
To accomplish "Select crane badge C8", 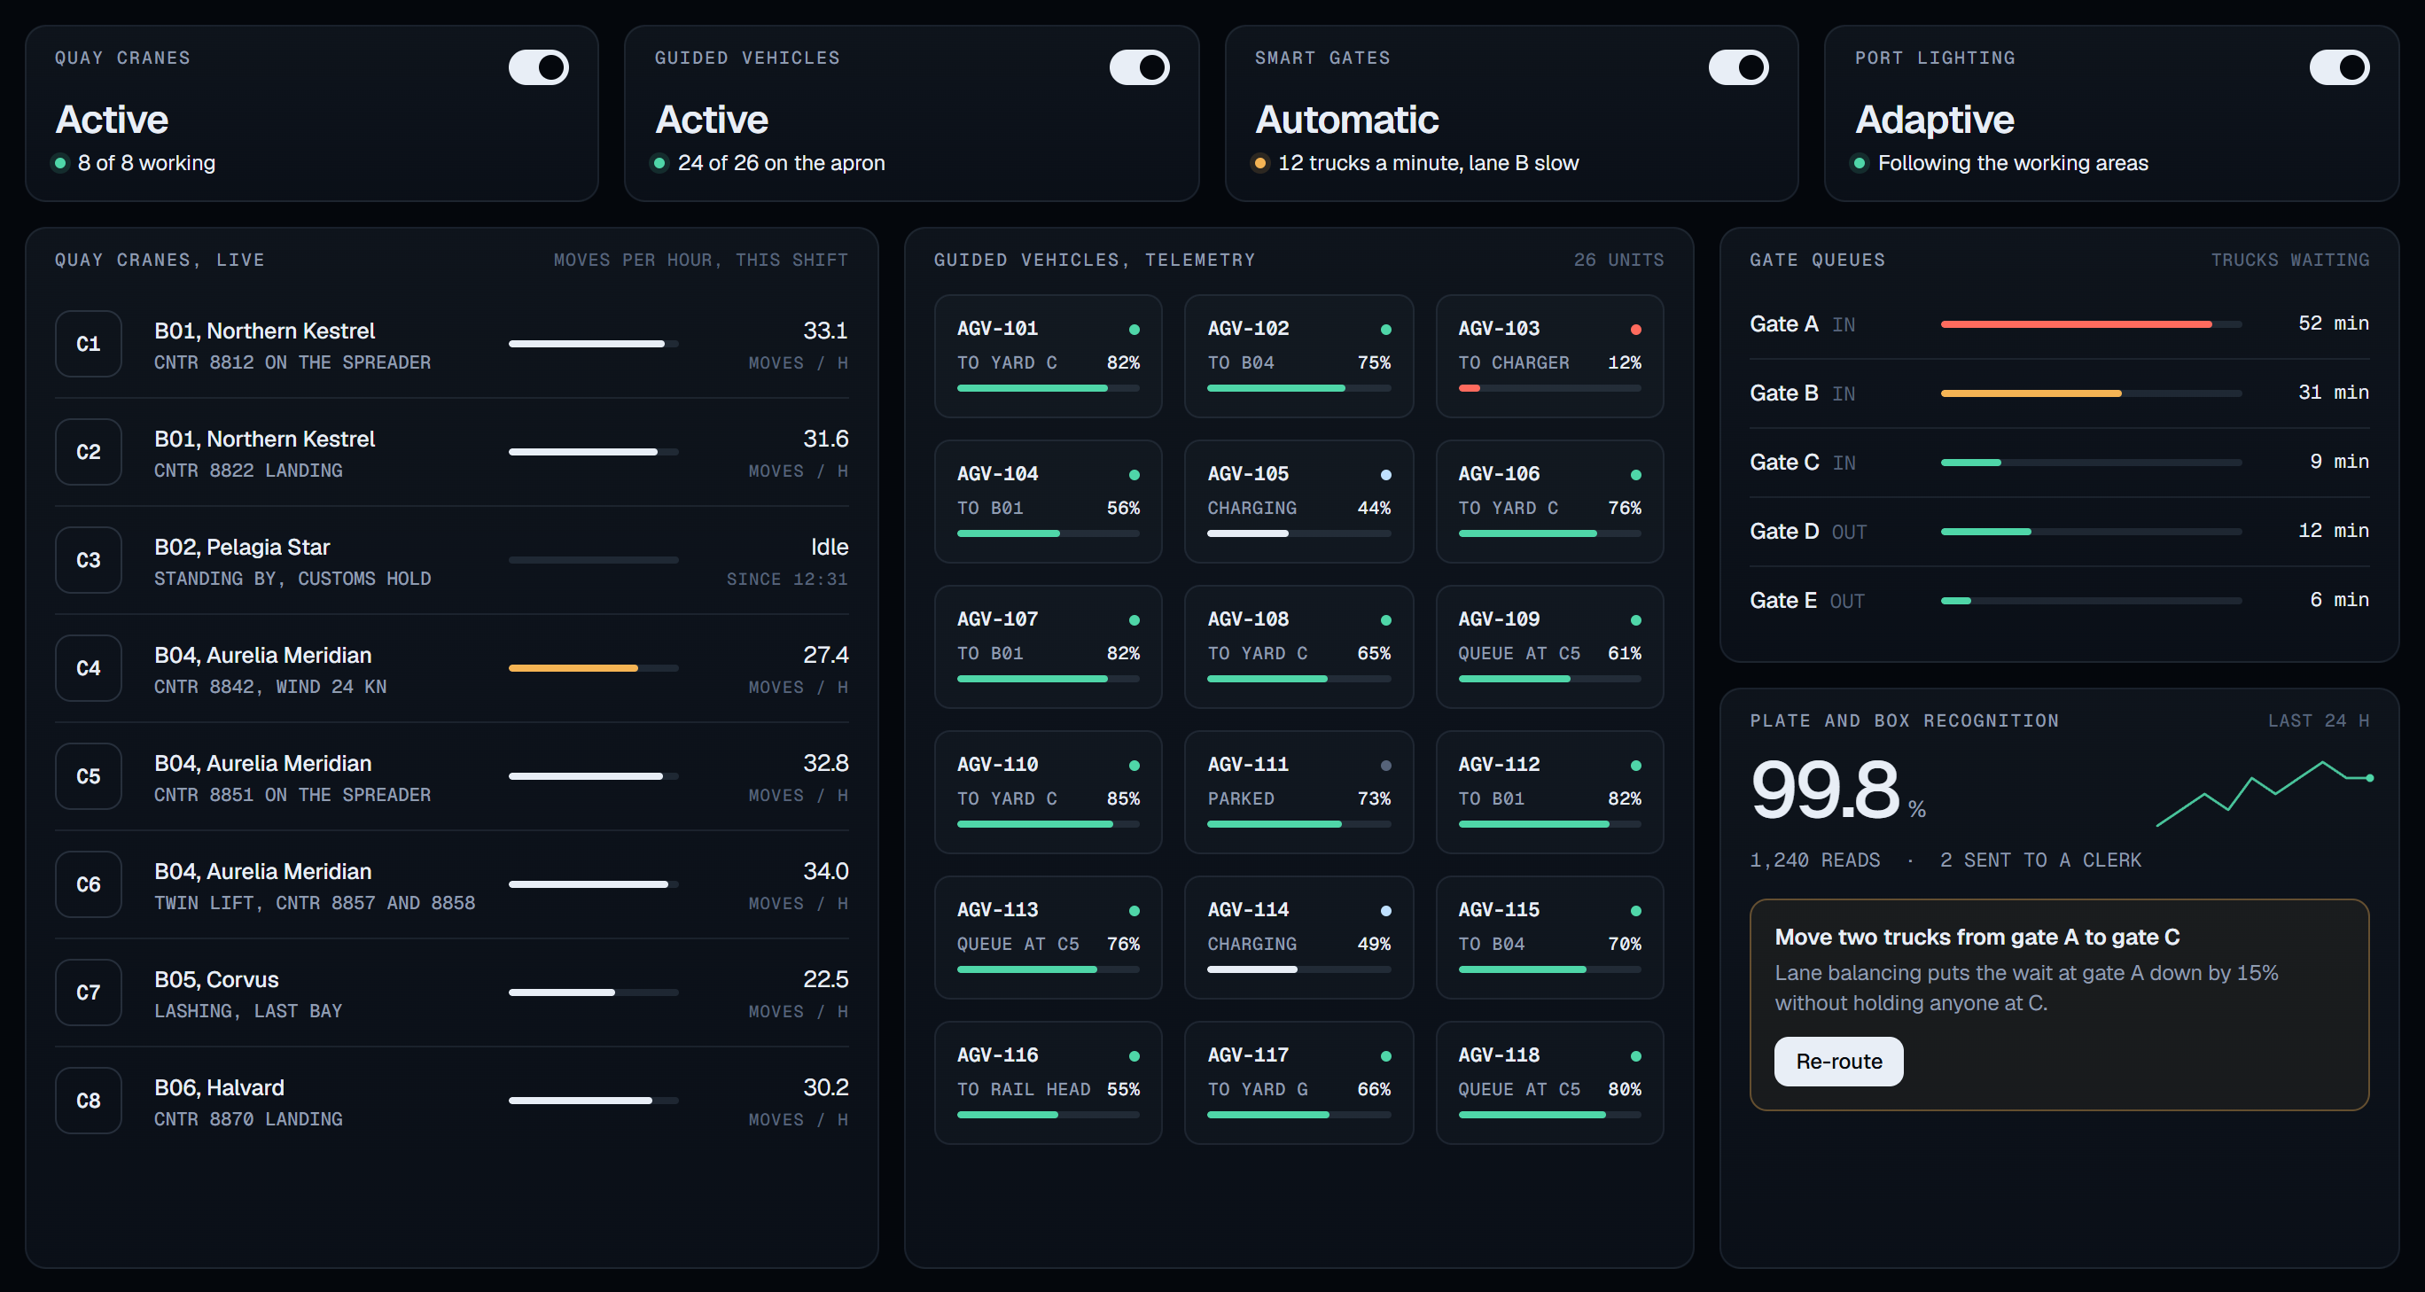I will 89,1101.
